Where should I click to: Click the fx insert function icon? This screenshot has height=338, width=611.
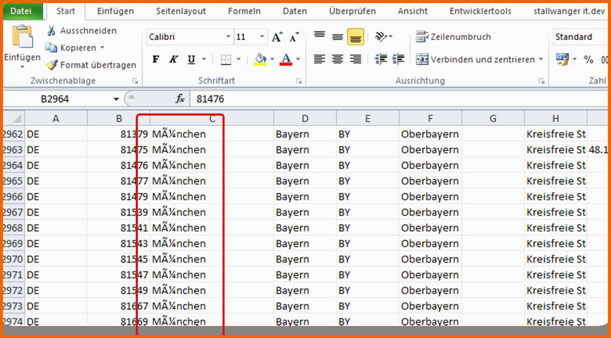[x=180, y=99]
